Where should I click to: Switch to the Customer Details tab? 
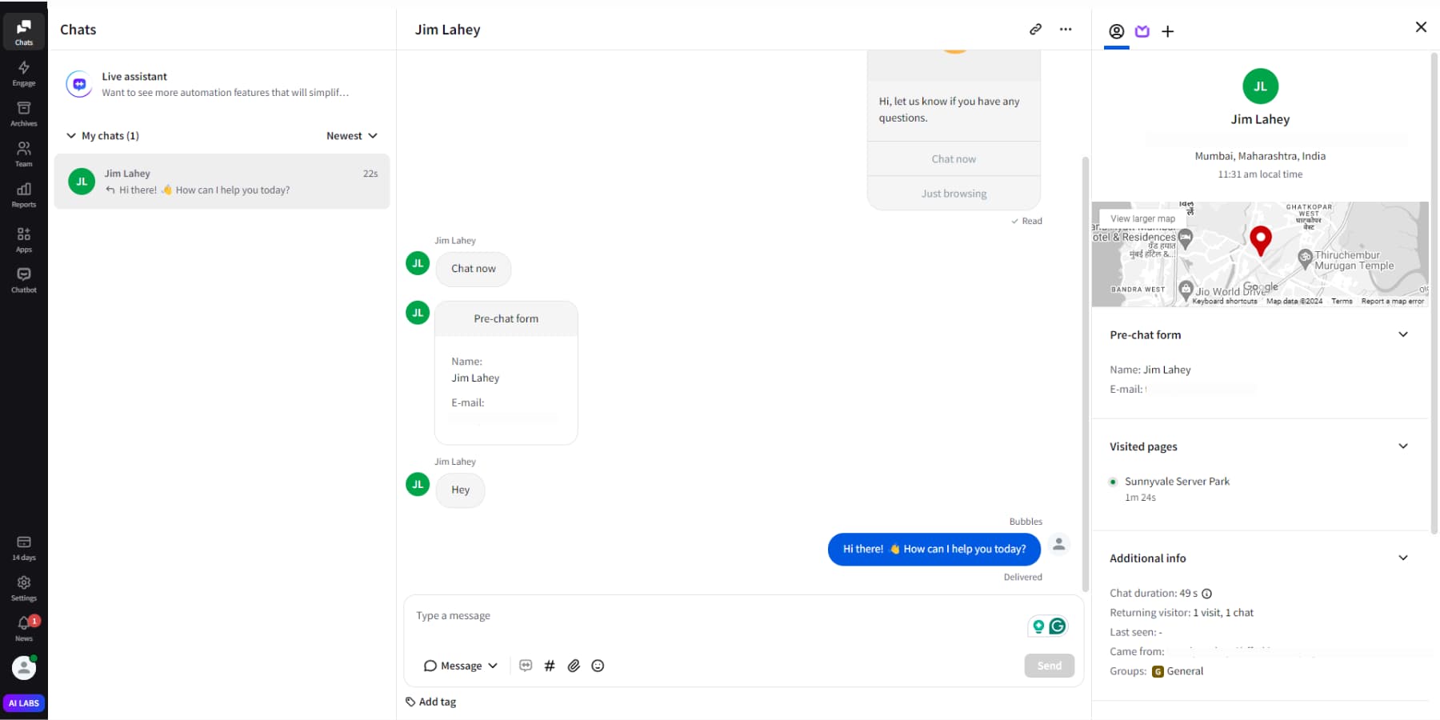click(x=1116, y=31)
